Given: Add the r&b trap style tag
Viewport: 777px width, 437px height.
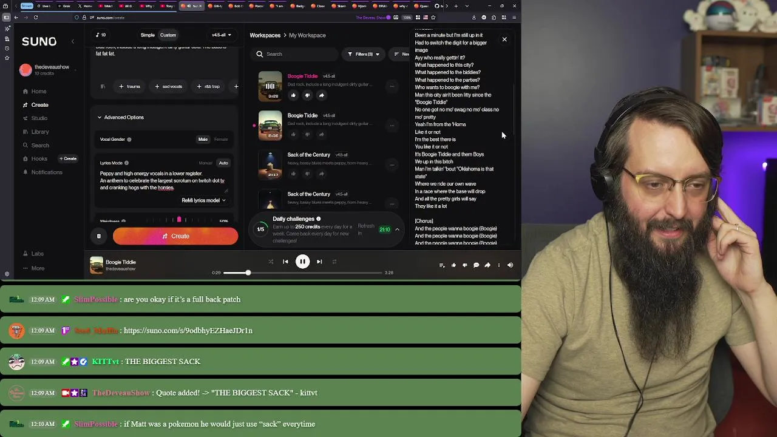Looking at the screenshot, I should [208, 86].
